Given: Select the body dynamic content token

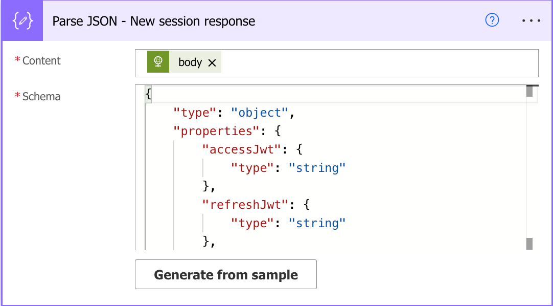Looking at the screenshot, I should tap(190, 62).
